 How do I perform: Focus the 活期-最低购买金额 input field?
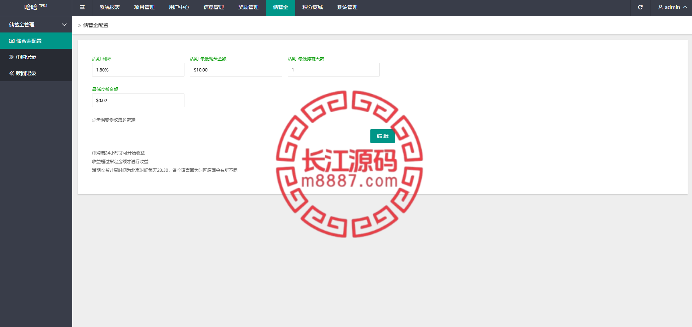pyautogui.click(x=236, y=70)
